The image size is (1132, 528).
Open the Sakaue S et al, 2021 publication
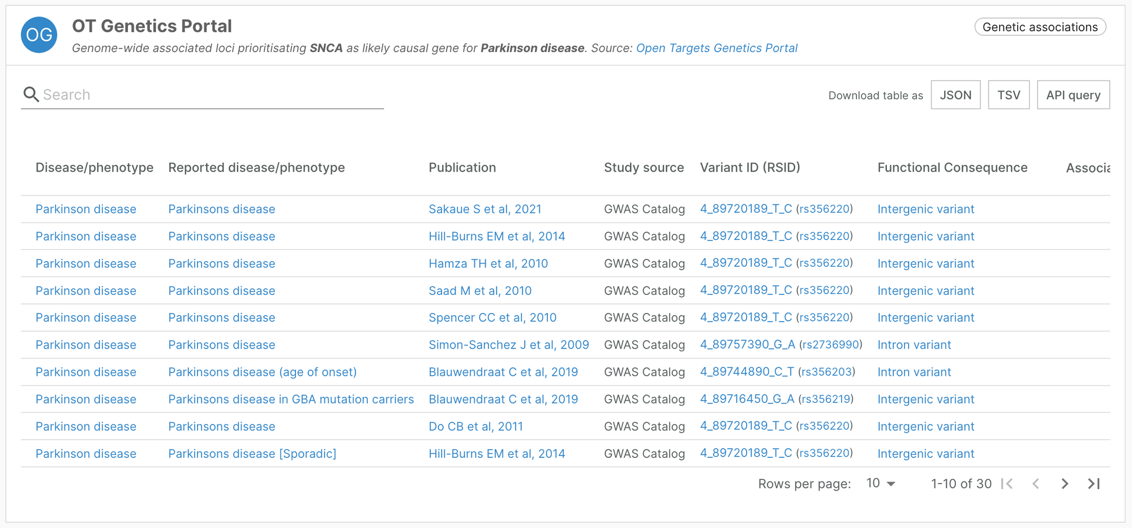(484, 209)
